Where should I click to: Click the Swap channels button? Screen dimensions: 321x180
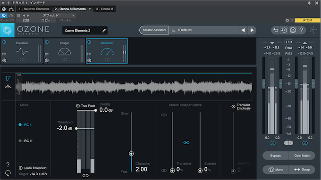[302, 170]
